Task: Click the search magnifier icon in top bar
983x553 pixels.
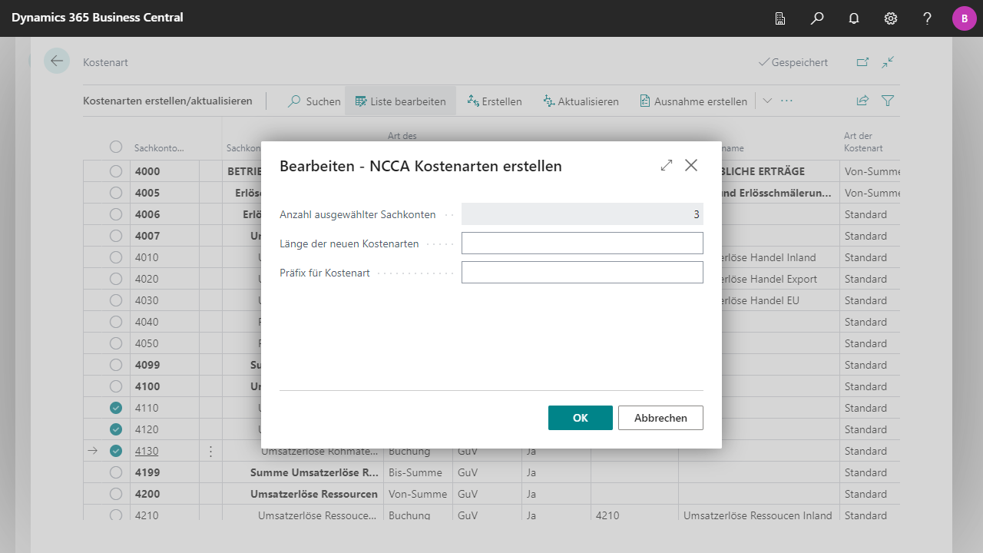Action: pos(817,18)
